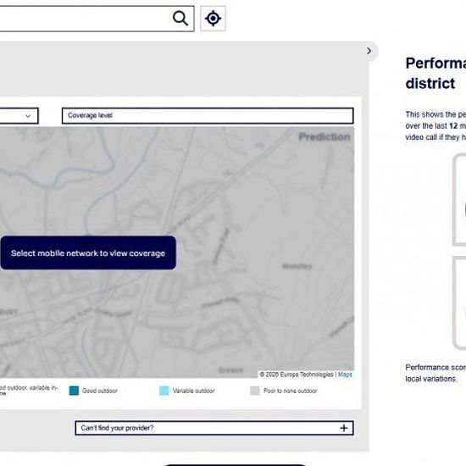This screenshot has width=466, height=466.
Task: Click the Poor to none outdoor swatch
Action: click(255, 391)
